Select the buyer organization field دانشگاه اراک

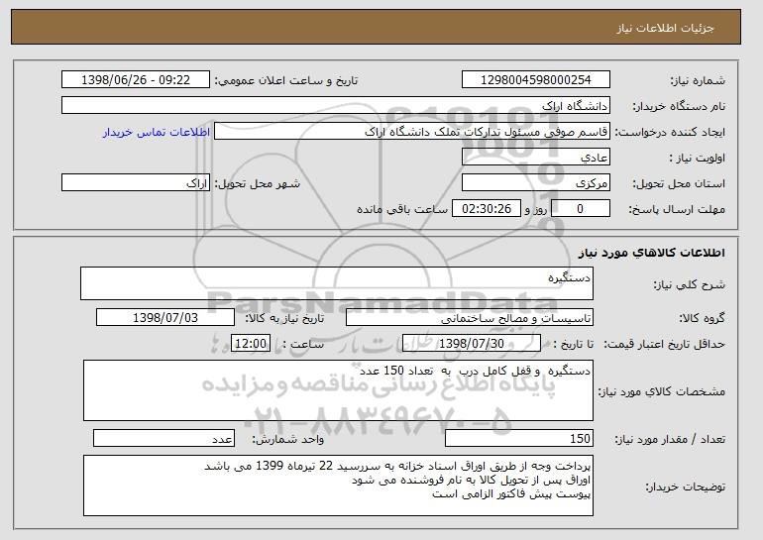(x=336, y=106)
